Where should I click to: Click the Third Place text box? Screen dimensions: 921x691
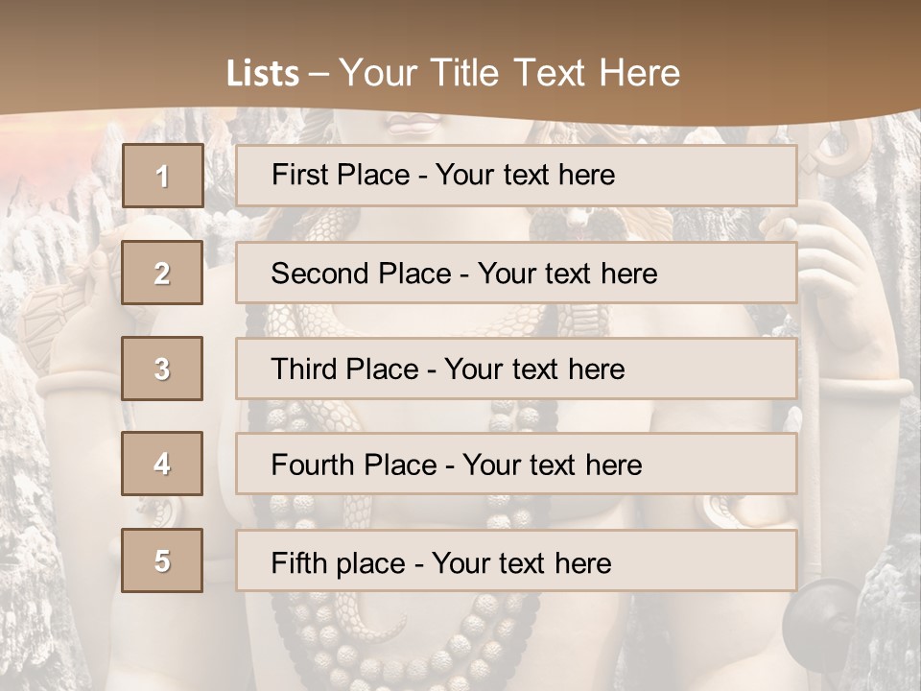point(516,369)
